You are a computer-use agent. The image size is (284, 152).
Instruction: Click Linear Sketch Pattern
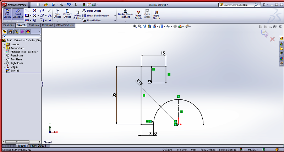tap(95, 16)
